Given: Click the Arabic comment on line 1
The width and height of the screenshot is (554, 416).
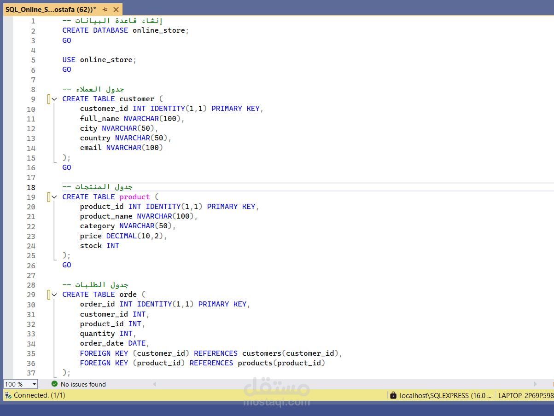Looking at the screenshot, I should [112, 21].
